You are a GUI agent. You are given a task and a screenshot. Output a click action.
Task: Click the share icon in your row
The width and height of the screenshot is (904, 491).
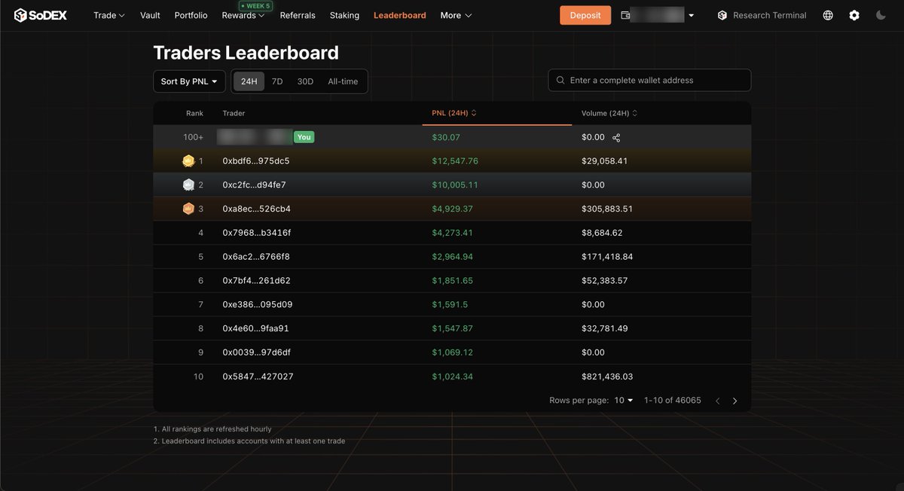[616, 138]
